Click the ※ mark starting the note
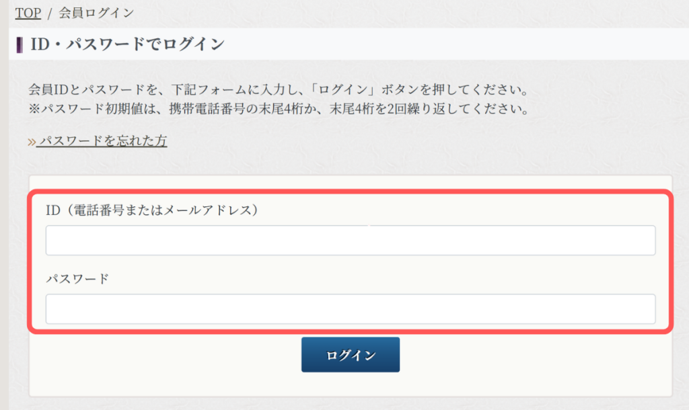689x410 pixels. tap(34, 108)
